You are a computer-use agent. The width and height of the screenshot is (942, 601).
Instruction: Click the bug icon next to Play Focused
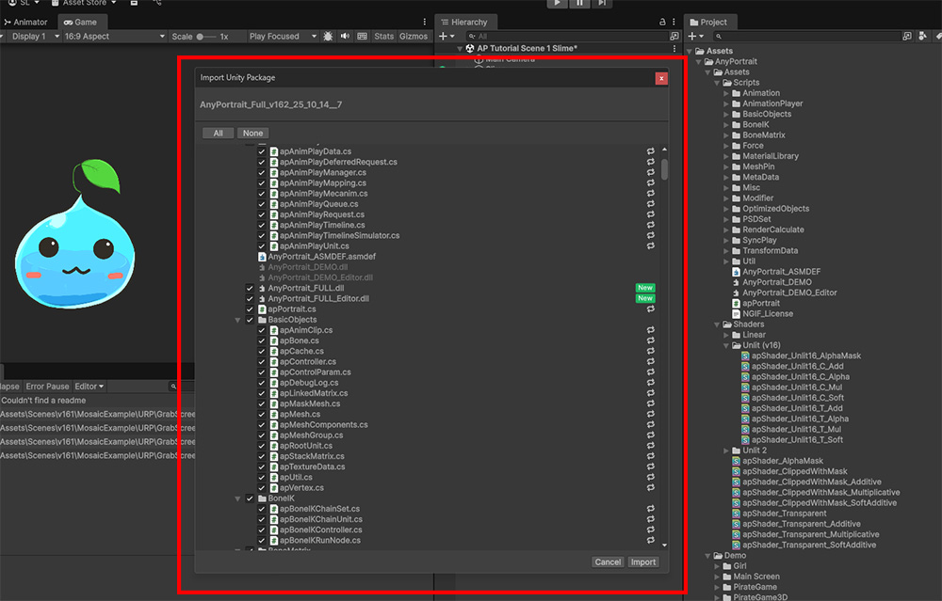(x=328, y=37)
